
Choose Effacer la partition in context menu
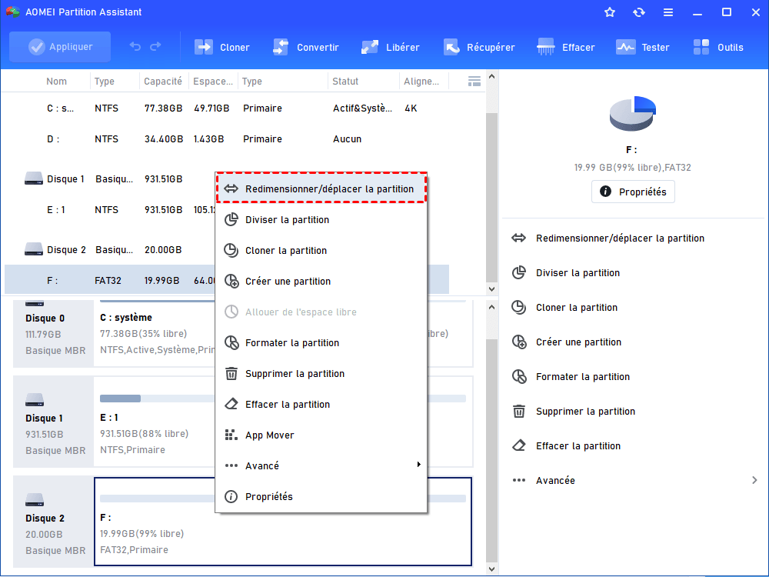pos(321,405)
